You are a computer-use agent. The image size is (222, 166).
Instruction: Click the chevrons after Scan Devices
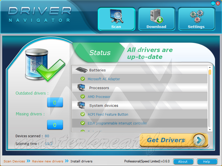click(28, 161)
